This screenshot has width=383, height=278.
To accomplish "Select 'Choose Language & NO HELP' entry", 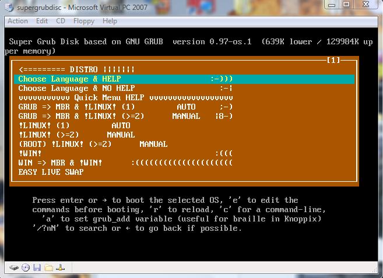I will click(x=184, y=89).
